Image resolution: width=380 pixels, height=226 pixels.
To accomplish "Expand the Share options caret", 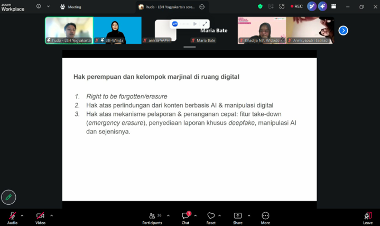I will [249, 215].
